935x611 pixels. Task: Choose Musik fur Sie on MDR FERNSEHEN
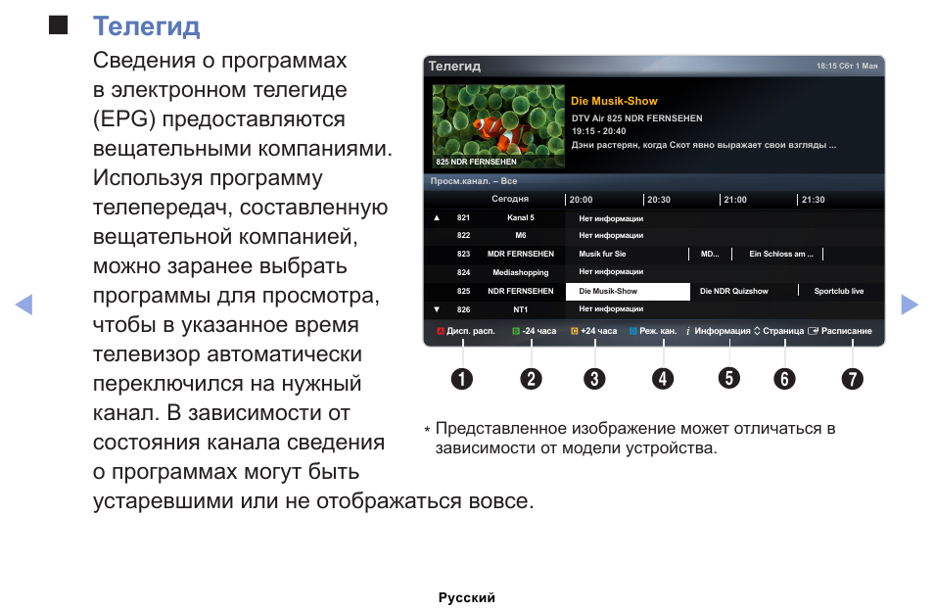click(x=603, y=254)
